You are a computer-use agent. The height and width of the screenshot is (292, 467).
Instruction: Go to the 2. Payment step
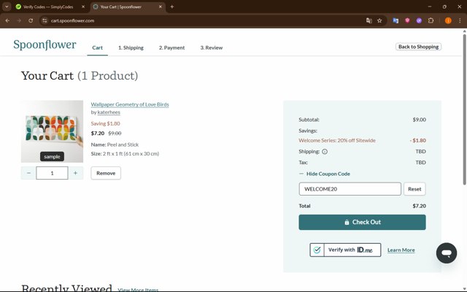click(x=172, y=47)
